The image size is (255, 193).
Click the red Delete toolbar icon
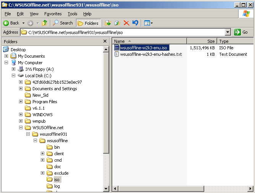point(126,23)
